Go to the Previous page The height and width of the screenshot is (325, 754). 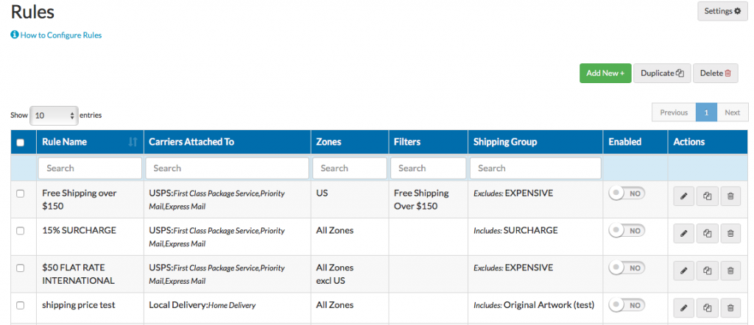[674, 113]
